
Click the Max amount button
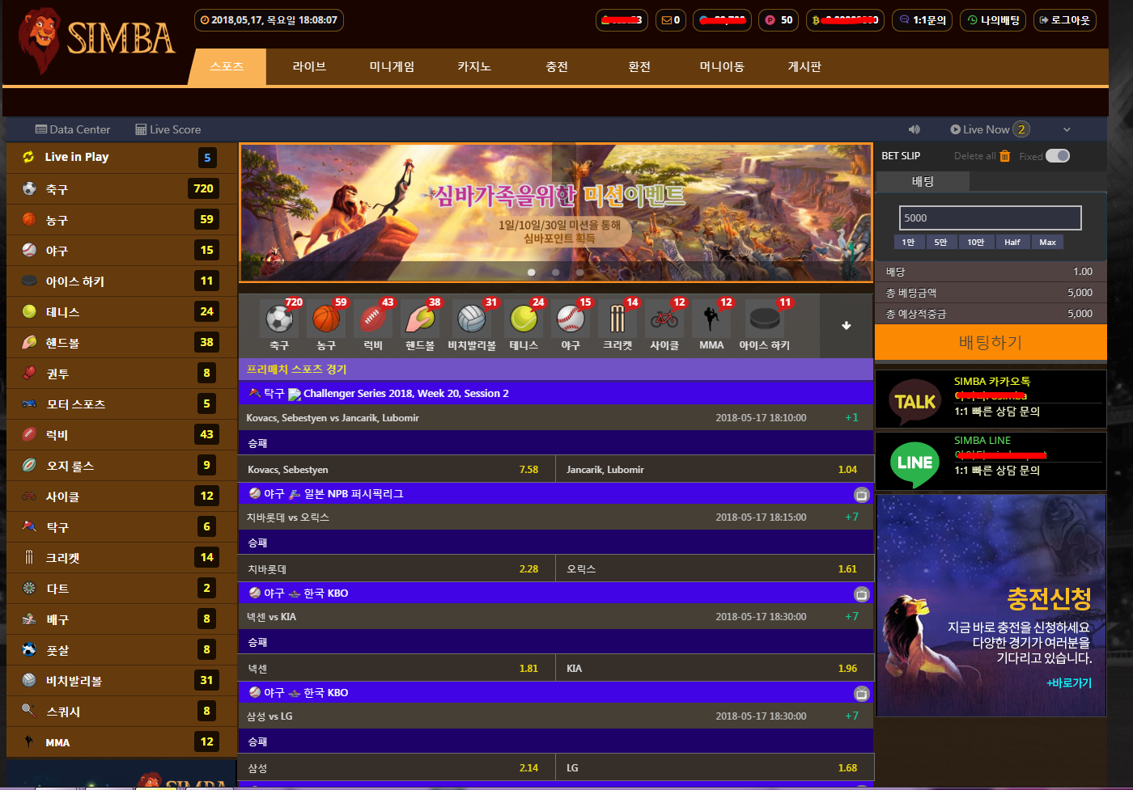point(1048,242)
